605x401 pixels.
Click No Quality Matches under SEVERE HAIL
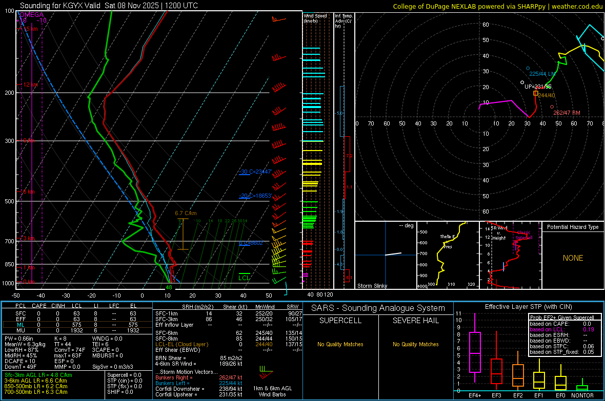click(415, 344)
